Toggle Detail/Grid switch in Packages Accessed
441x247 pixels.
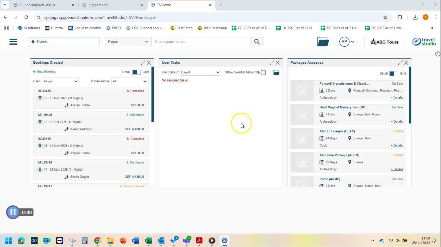(x=393, y=74)
